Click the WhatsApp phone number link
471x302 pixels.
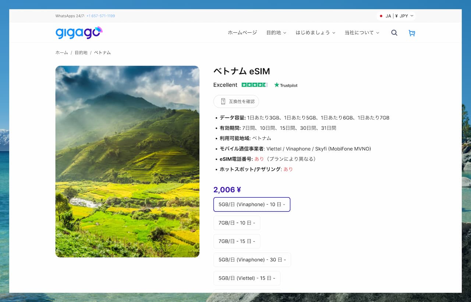(x=100, y=16)
